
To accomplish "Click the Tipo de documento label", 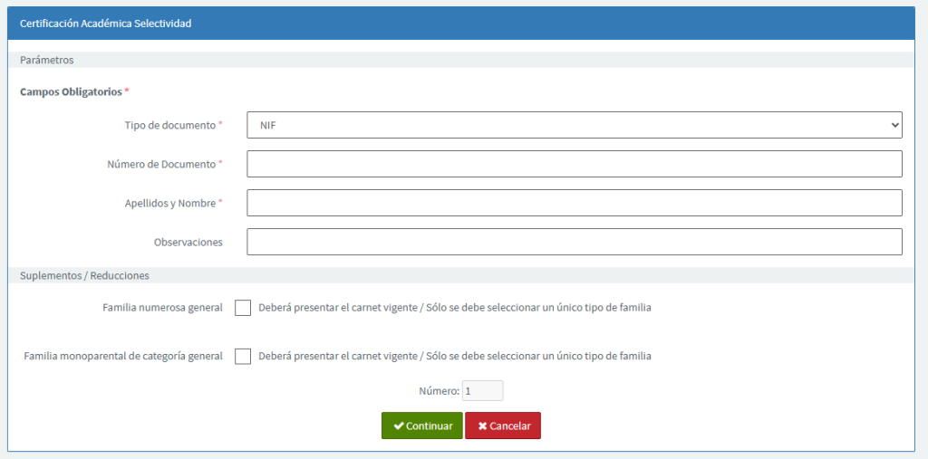I will (x=170, y=125).
